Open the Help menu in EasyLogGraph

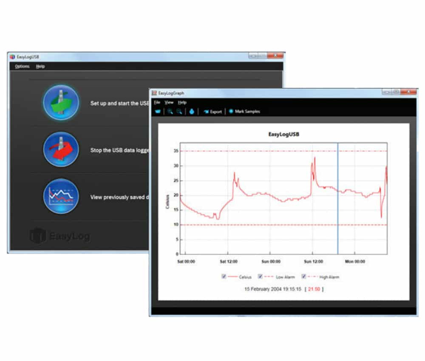[182, 102]
